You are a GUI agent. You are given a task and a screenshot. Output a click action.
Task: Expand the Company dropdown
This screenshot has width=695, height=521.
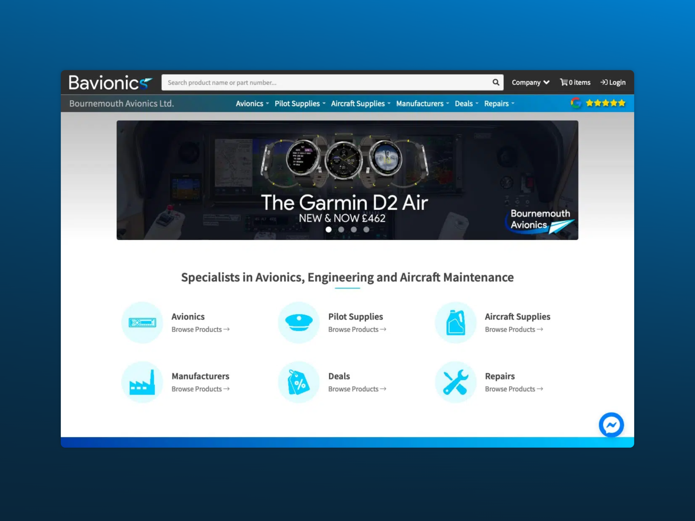530,82
